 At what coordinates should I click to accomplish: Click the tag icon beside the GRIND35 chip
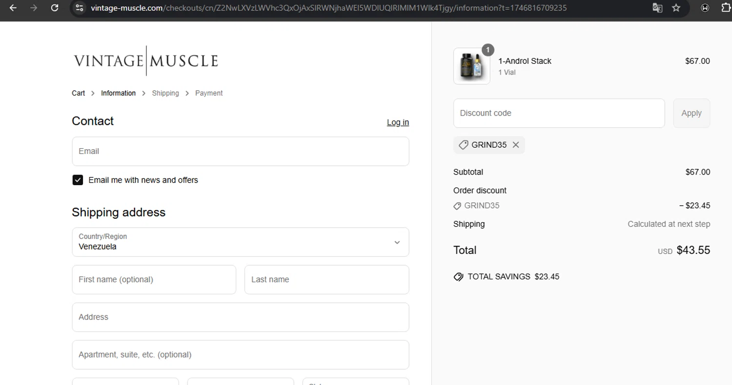coord(464,145)
